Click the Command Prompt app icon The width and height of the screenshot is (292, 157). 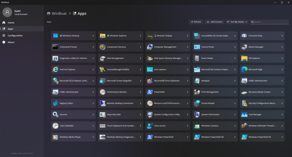[x=55, y=47]
